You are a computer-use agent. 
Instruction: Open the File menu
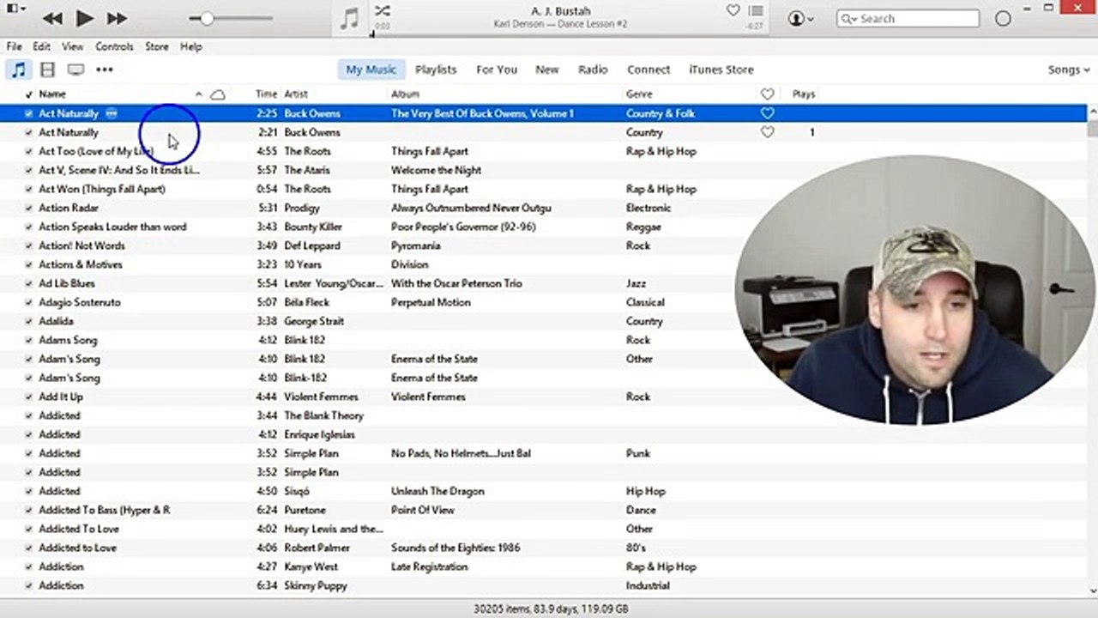14,46
